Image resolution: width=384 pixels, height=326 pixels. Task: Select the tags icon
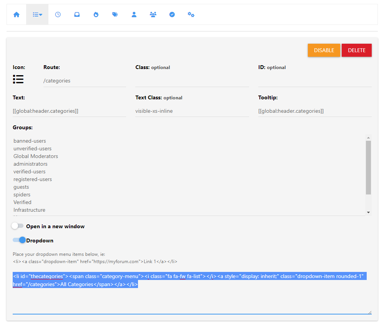click(x=115, y=15)
